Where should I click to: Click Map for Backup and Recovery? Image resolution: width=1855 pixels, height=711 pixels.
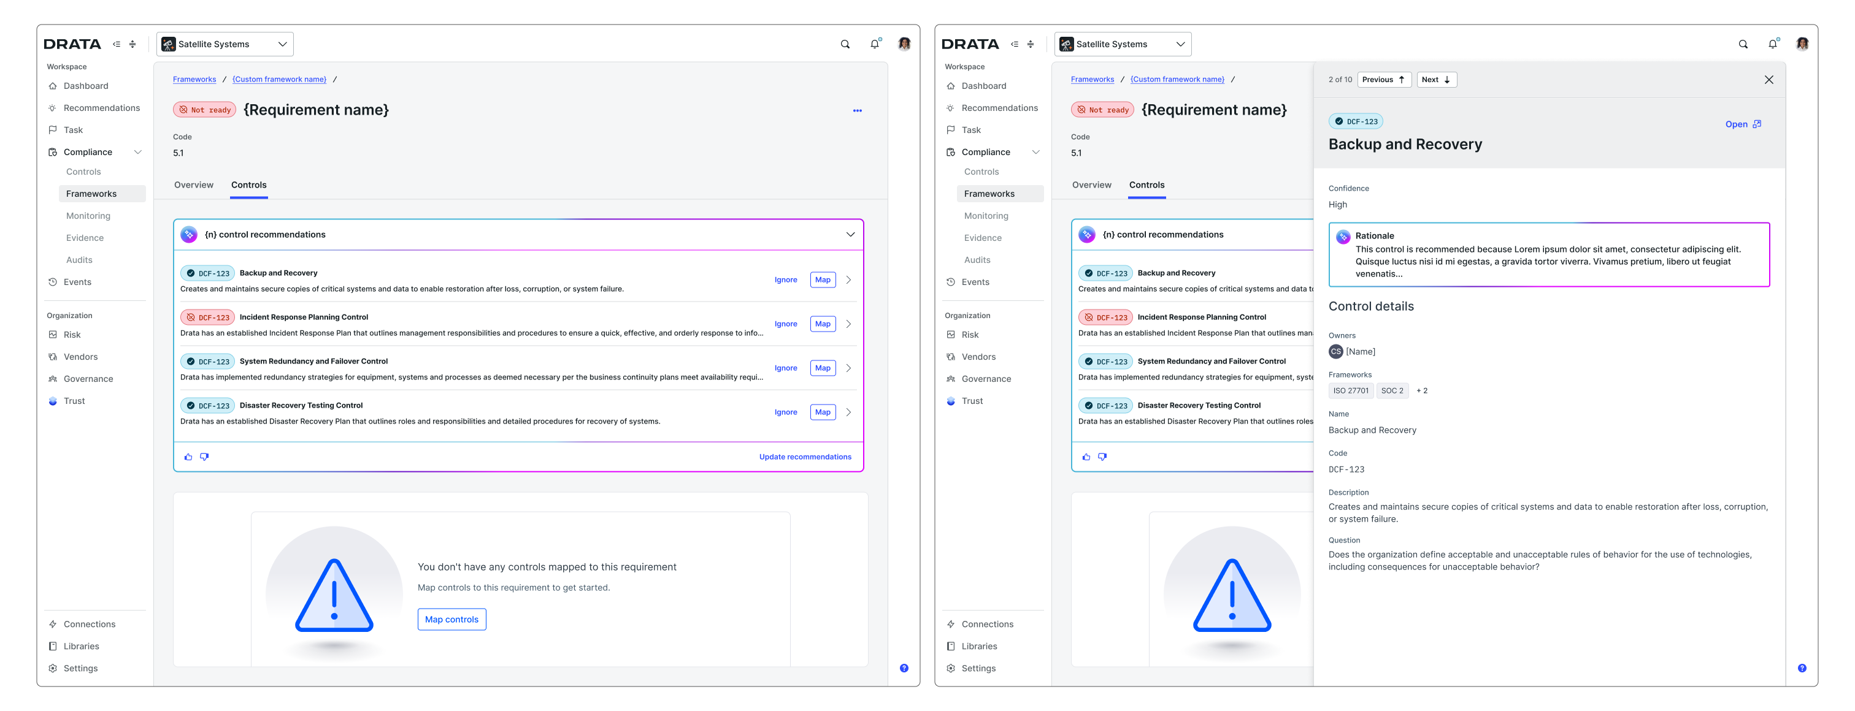(823, 280)
